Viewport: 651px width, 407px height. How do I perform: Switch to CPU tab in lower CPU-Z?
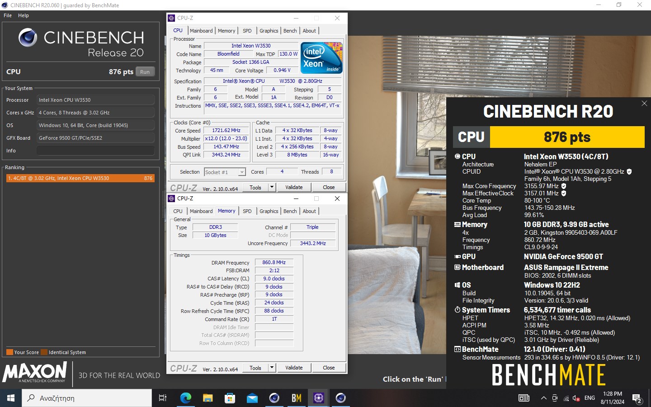tap(178, 211)
